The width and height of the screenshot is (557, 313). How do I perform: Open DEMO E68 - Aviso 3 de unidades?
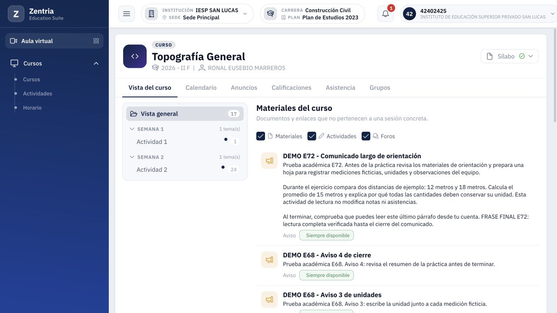332,295
